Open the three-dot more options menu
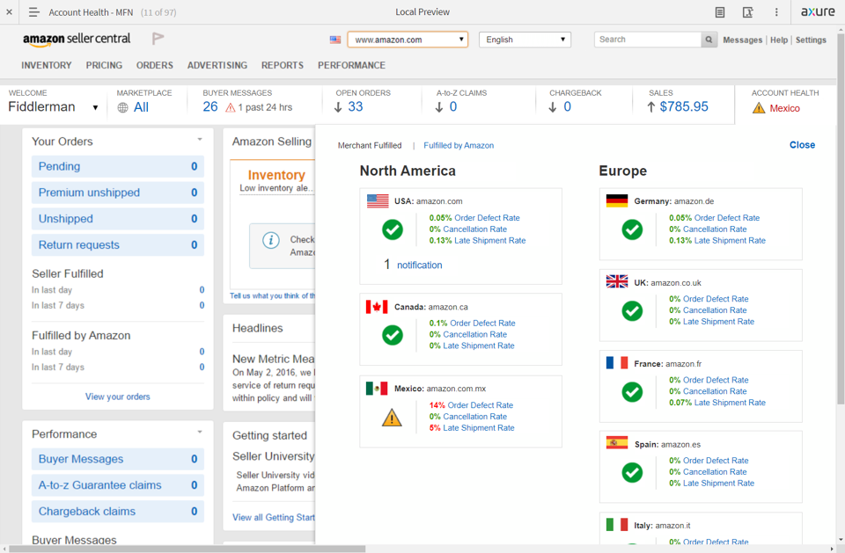The height and width of the screenshot is (553, 845). (x=776, y=11)
